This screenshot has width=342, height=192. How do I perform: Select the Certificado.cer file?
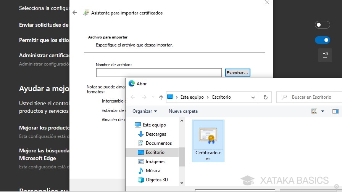(x=208, y=141)
